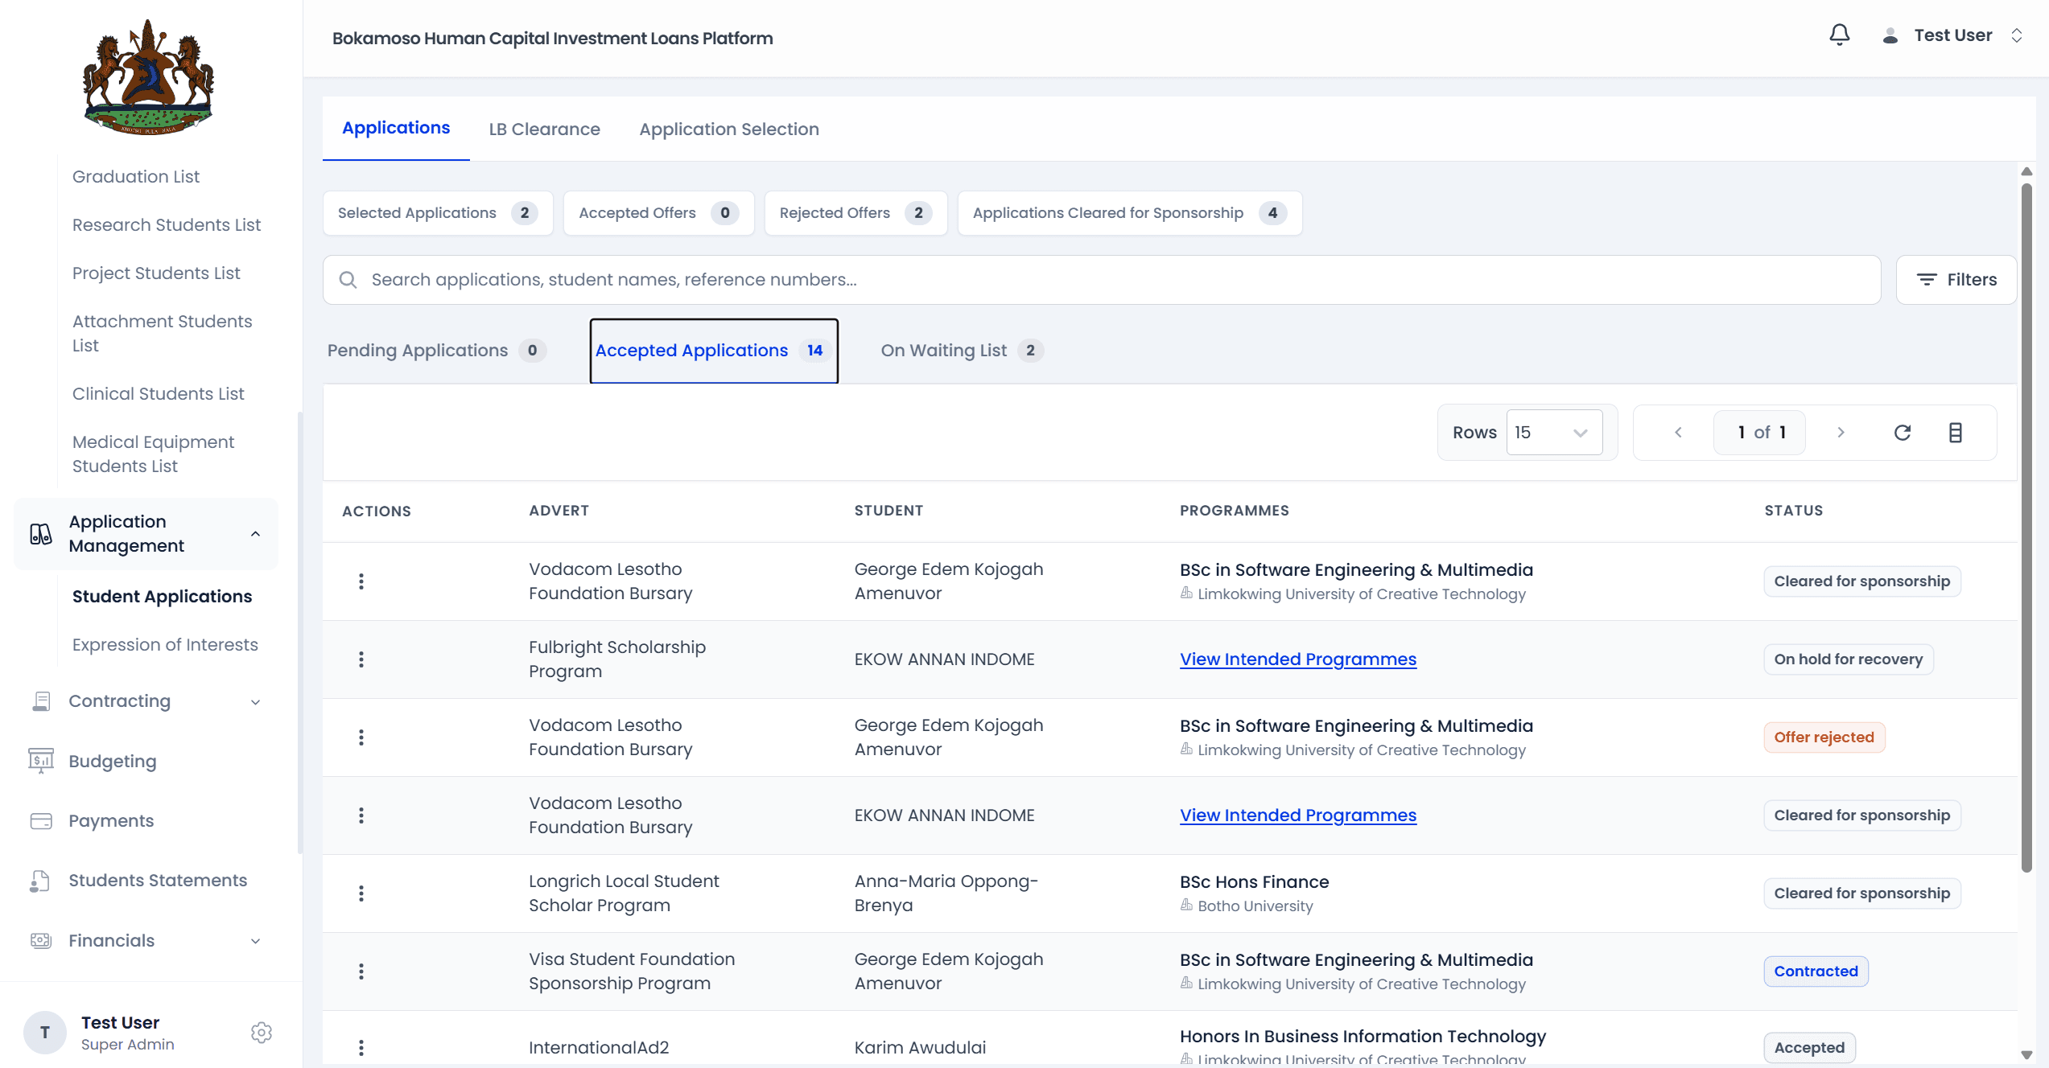Open the Rows per page dropdown
The height and width of the screenshot is (1068, 2049).
[1554, 433]
